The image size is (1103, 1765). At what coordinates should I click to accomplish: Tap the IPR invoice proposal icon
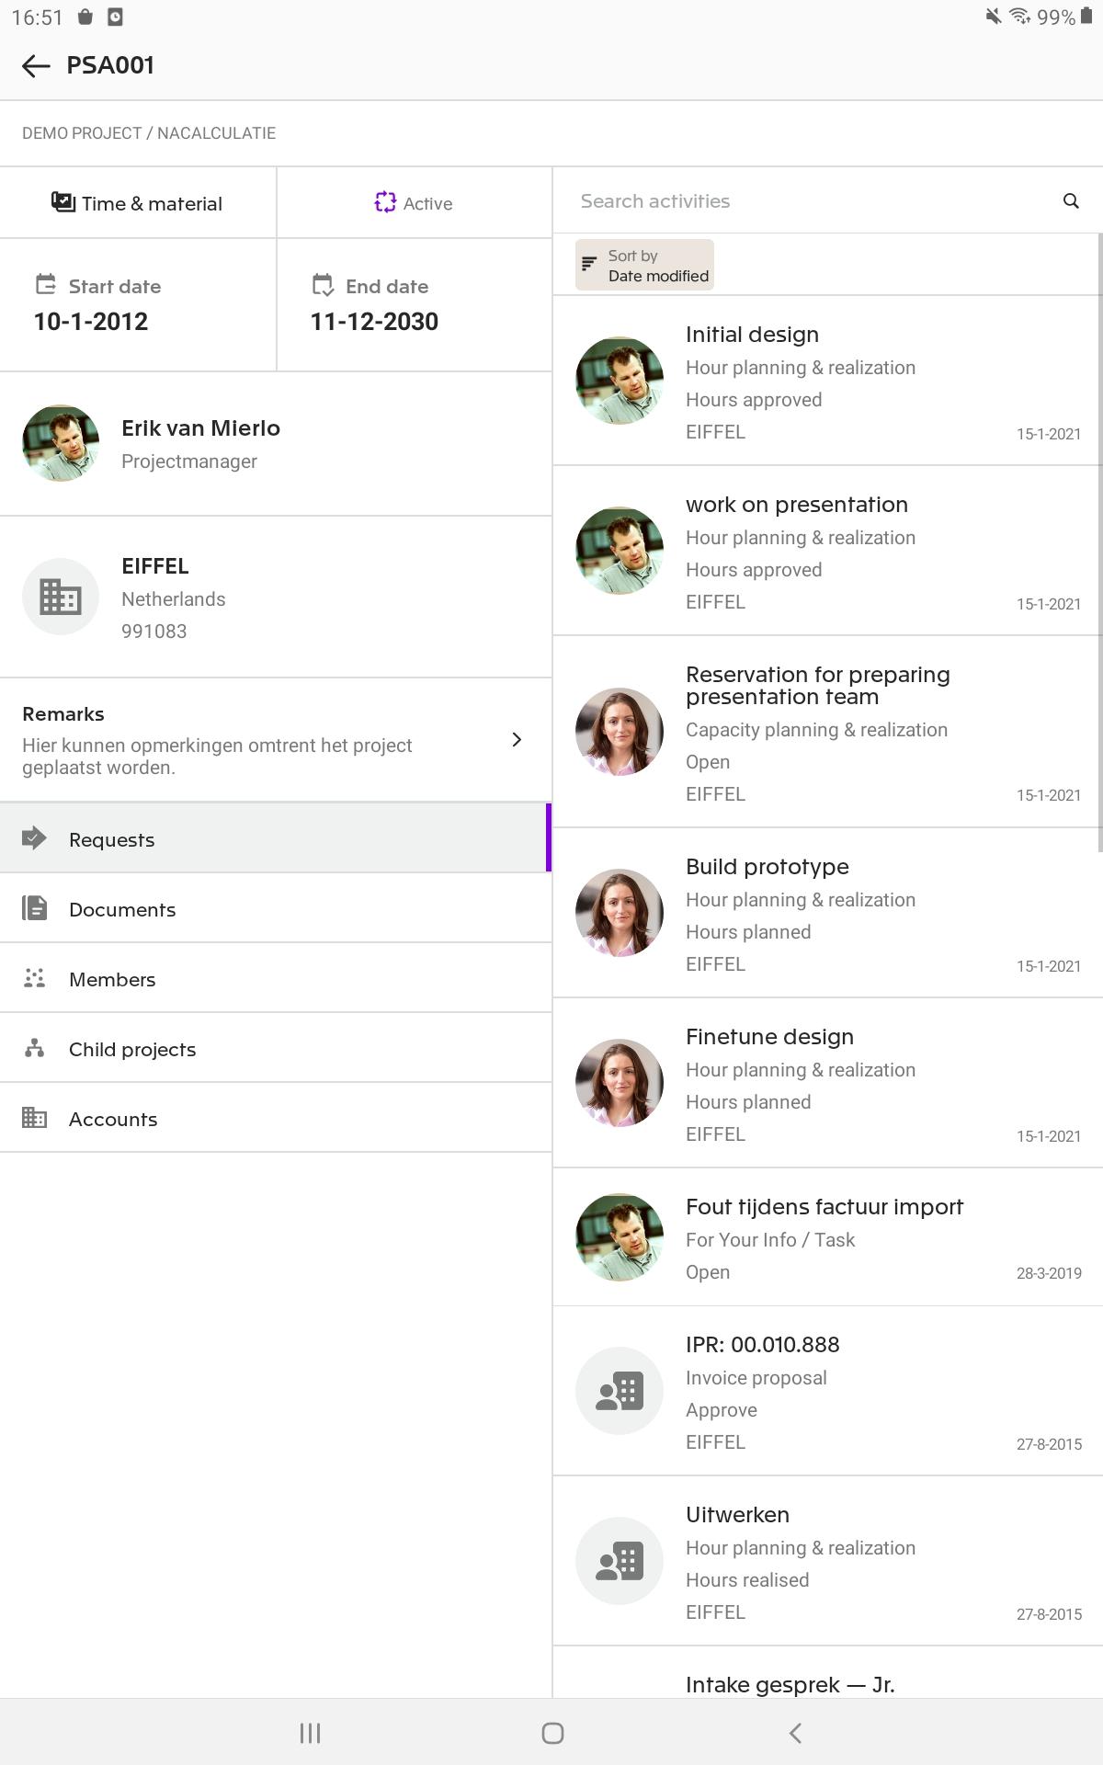coord(620,1391)
